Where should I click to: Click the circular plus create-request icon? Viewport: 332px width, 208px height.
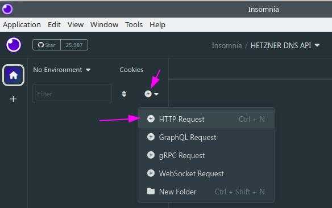click(x=148, y=94)
